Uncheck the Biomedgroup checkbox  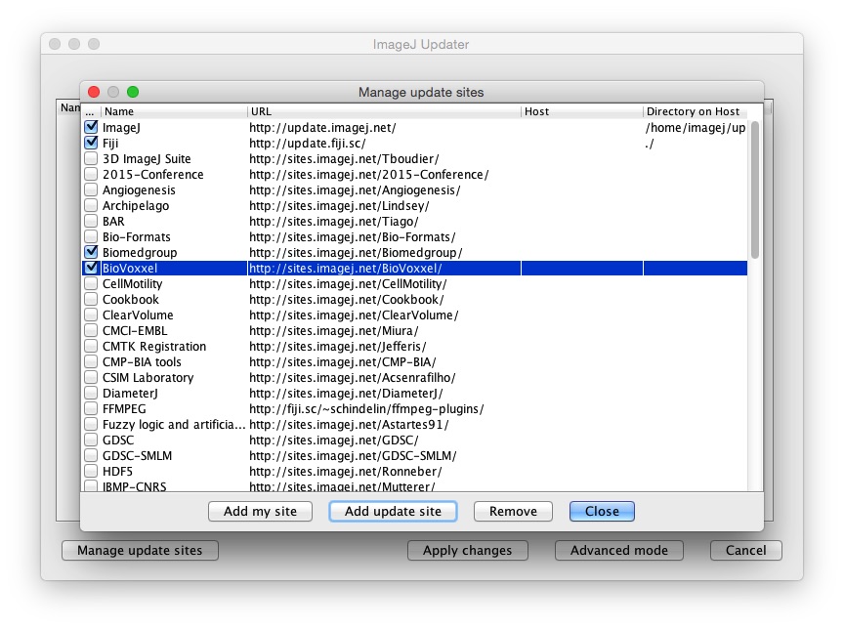pos(91,252)
